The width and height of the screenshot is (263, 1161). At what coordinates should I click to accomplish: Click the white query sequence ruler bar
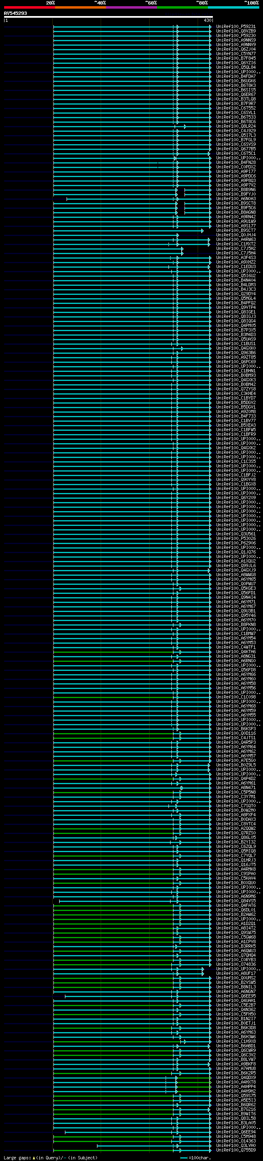coord(108,16)
